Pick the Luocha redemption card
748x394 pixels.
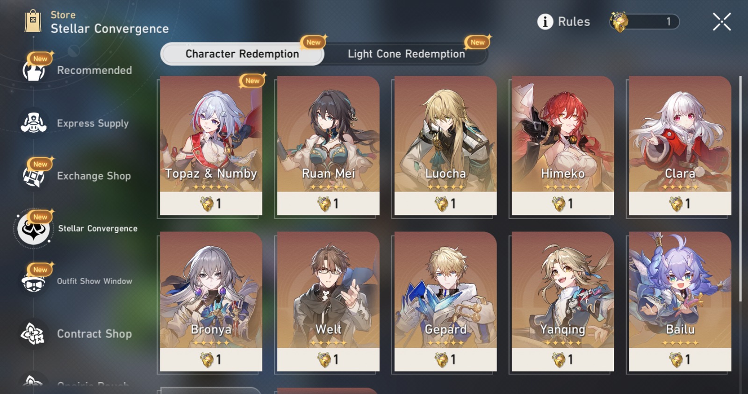pyautogui.click(x=446, y=146)
